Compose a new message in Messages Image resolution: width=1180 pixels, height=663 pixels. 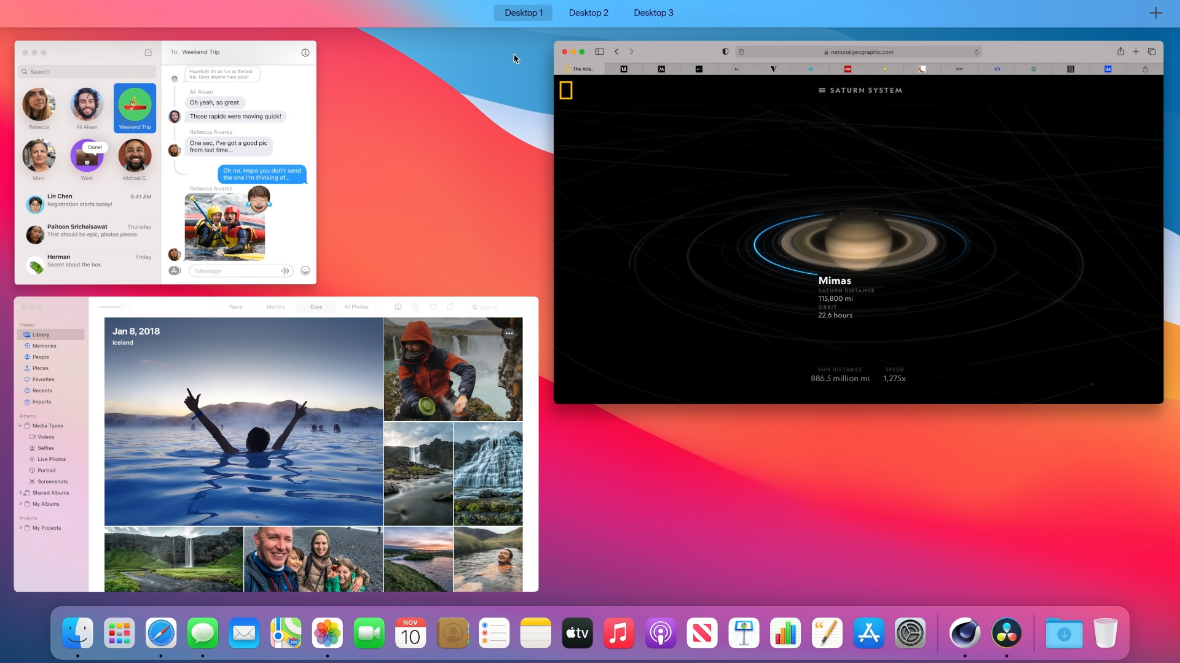(148, 52)
